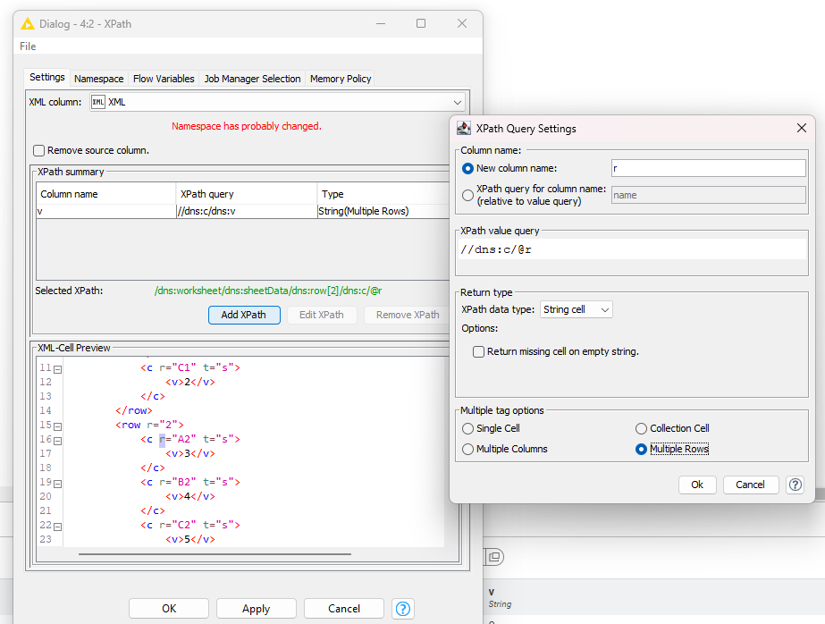Close the XPath Query Settings dialog
This screenshot has width=825, height=624.
pyautogui.click(x=802, y=128)
